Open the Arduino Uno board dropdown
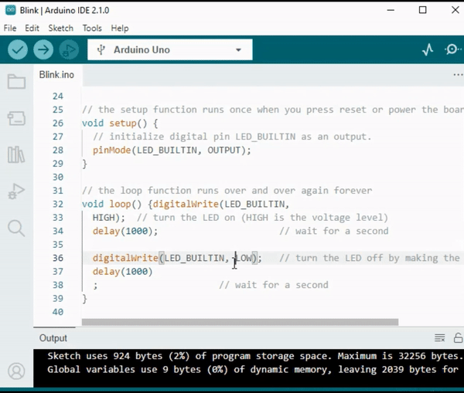The height and width of the screenshot is (393, 464). pyautogui.click(x=170, y=49)
